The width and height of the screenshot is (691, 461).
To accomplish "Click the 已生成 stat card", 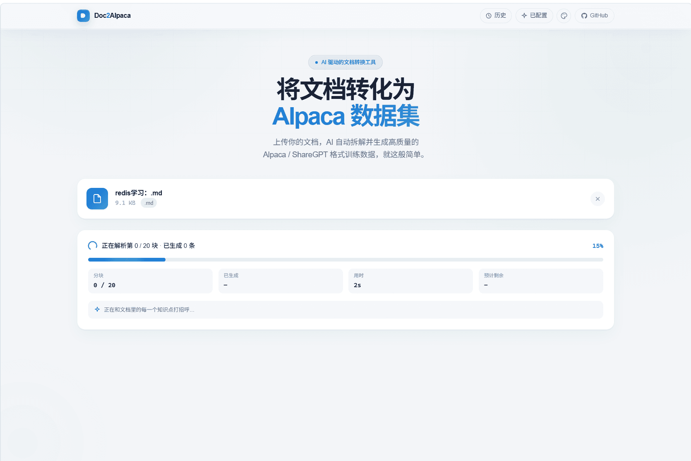I will point(281,281).
